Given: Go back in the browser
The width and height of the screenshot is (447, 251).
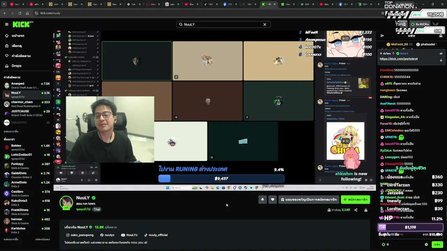Looking at the screenshot, I should [5, 13].
